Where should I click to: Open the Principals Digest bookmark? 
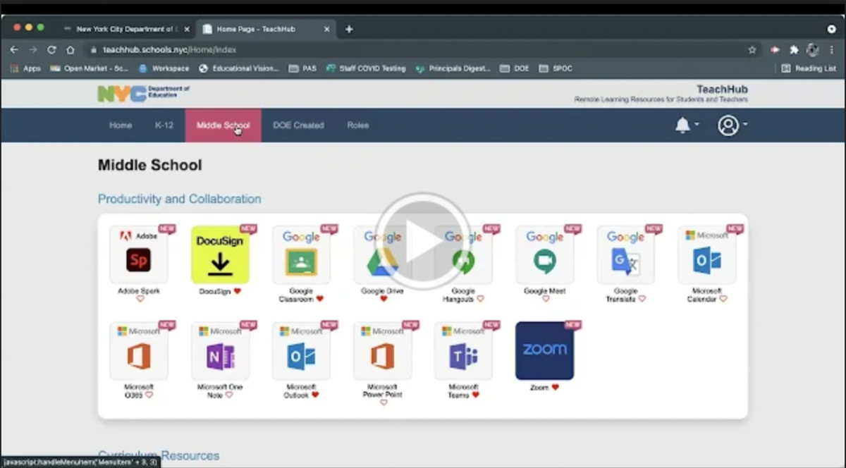tap(453, 68)
